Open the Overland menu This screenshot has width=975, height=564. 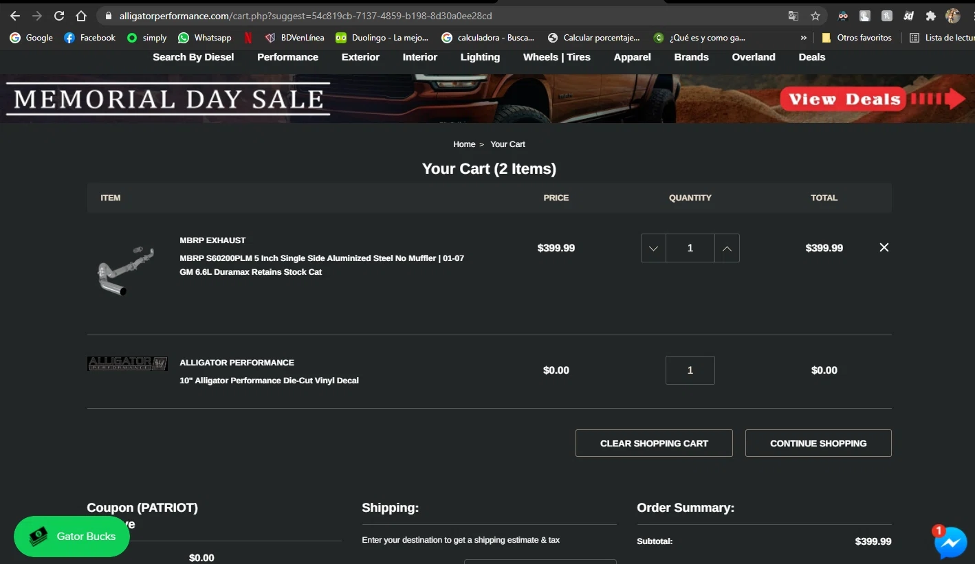(754, 57)
